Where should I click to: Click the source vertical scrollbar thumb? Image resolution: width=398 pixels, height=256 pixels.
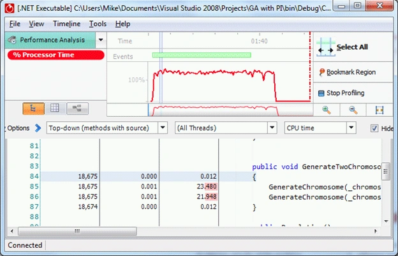pyautogui.click(x=386, y=172)
